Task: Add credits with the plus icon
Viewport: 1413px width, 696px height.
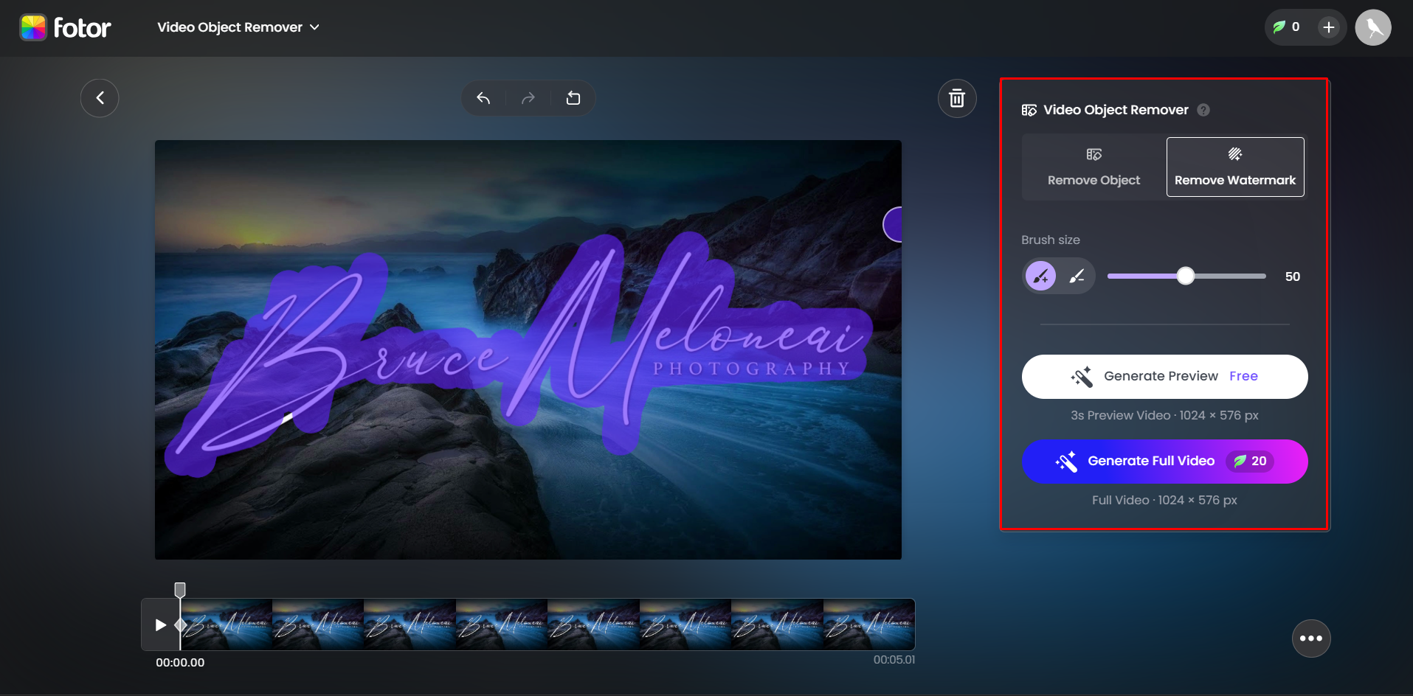Action: click(x=1328, y=27)
